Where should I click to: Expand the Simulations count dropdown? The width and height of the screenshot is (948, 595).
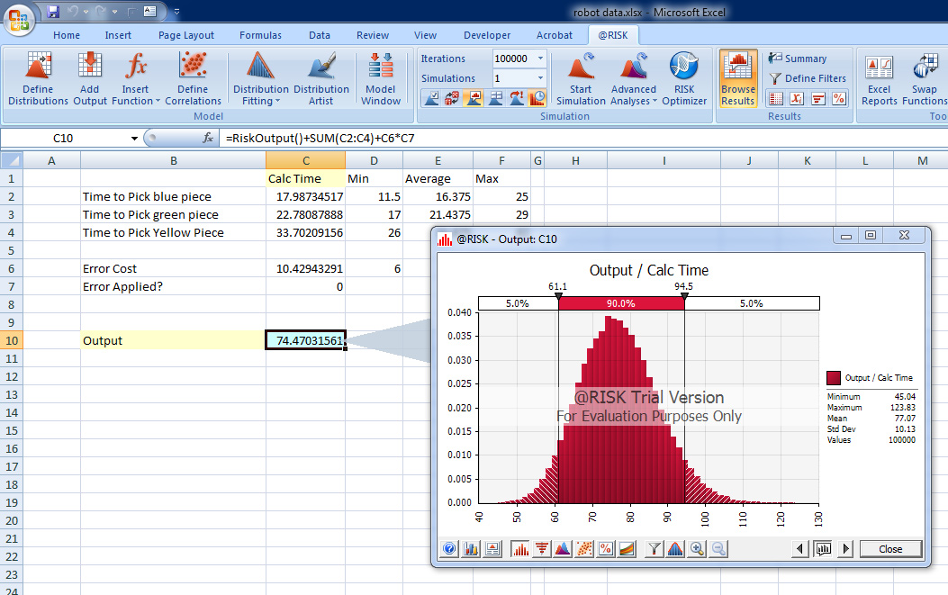pos(540,78)
